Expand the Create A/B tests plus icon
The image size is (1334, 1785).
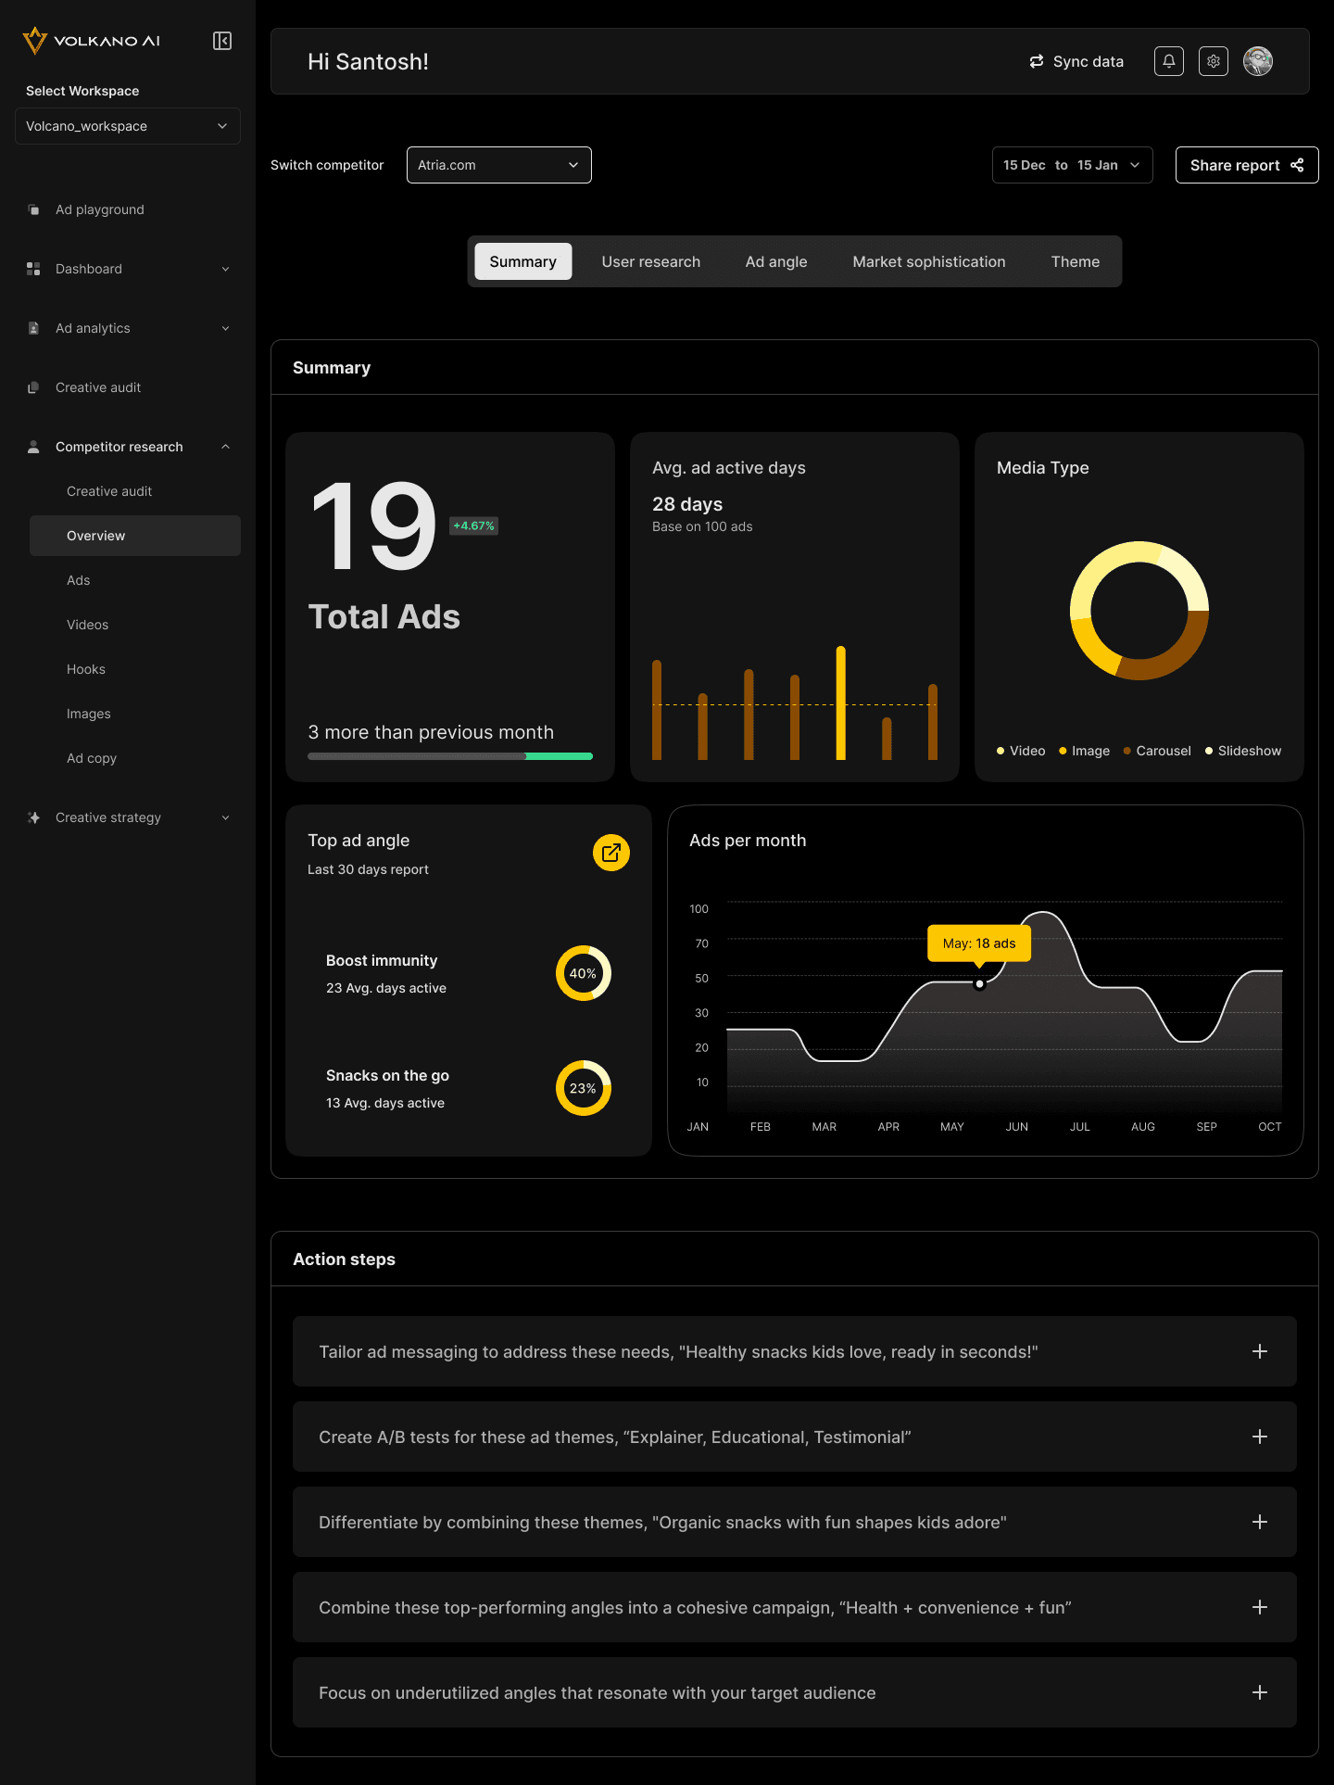click(x=1260, y=1437)
